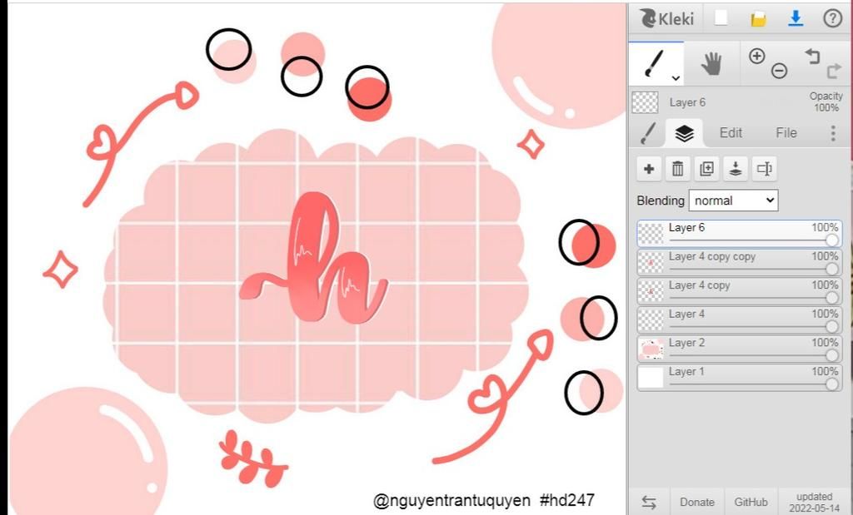853x515 pixels.
Task: Click the Layer 4 copy copy opacity slider handle
Action: (832, 269)
